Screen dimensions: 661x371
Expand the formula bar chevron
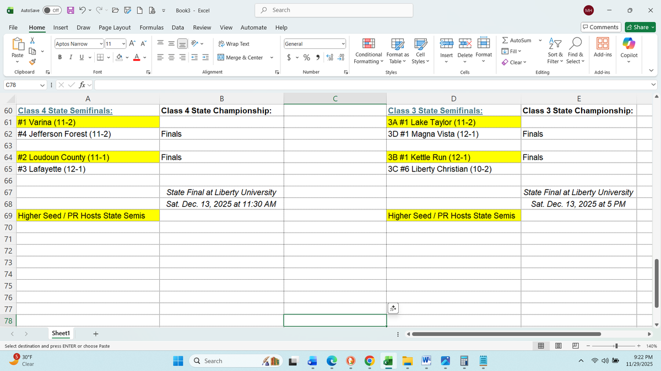tap(654, 85)
